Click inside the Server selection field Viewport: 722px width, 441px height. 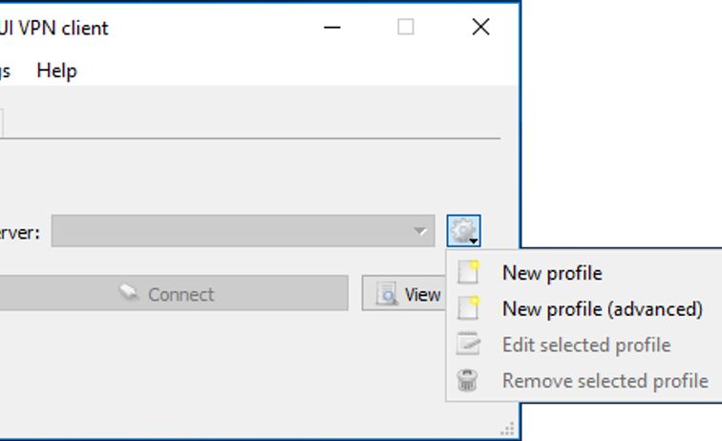click(229, 231)
